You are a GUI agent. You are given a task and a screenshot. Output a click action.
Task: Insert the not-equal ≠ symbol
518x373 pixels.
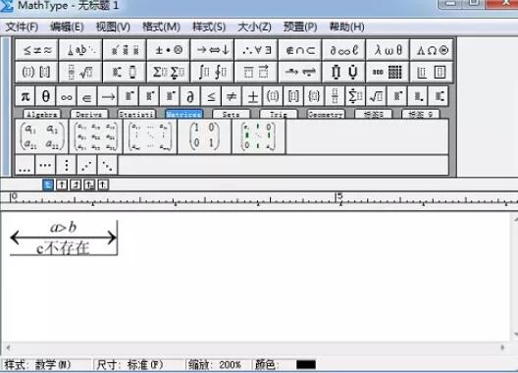coord(232,96)
